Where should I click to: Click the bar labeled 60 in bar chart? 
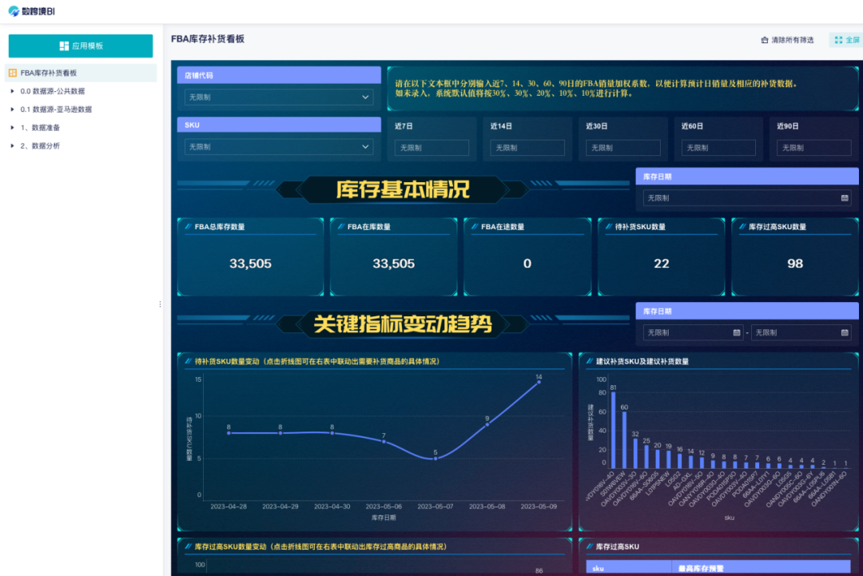624,440
